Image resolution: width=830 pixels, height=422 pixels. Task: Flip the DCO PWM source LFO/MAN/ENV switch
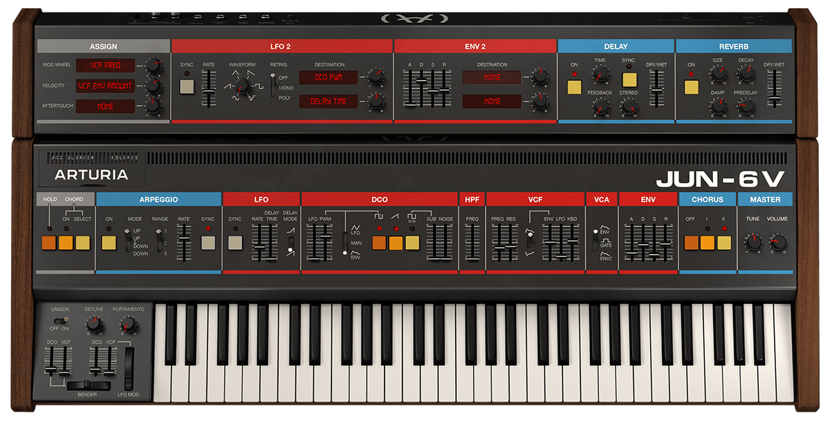tap(345, 243)
